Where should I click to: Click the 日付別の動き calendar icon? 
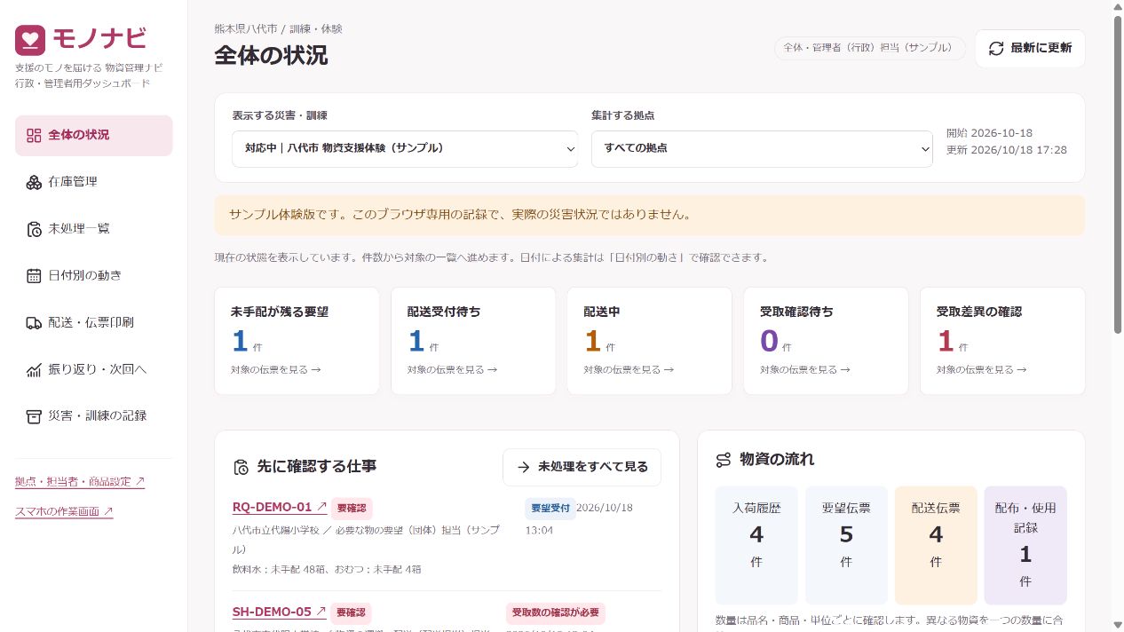pyautogui.click(x=34, y=275)
